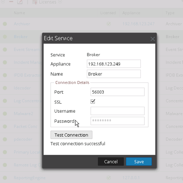Click the Test Connection button

[x=72, y=135]
